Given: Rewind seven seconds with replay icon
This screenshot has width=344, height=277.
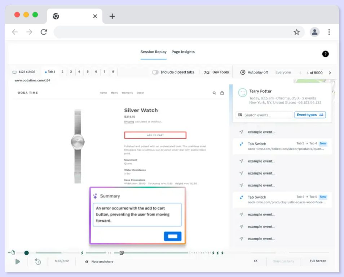Looking at the screenshot, I should (38, 261).
